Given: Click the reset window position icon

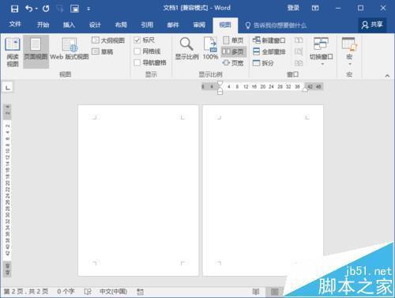Looking at the screenshot, I should pyautogui.click(x=299, y=63).
